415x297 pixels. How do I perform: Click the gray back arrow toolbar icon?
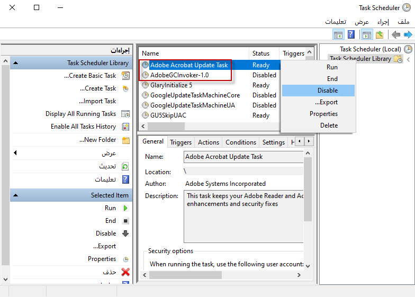pyautogui.click(x=396, y=35)
